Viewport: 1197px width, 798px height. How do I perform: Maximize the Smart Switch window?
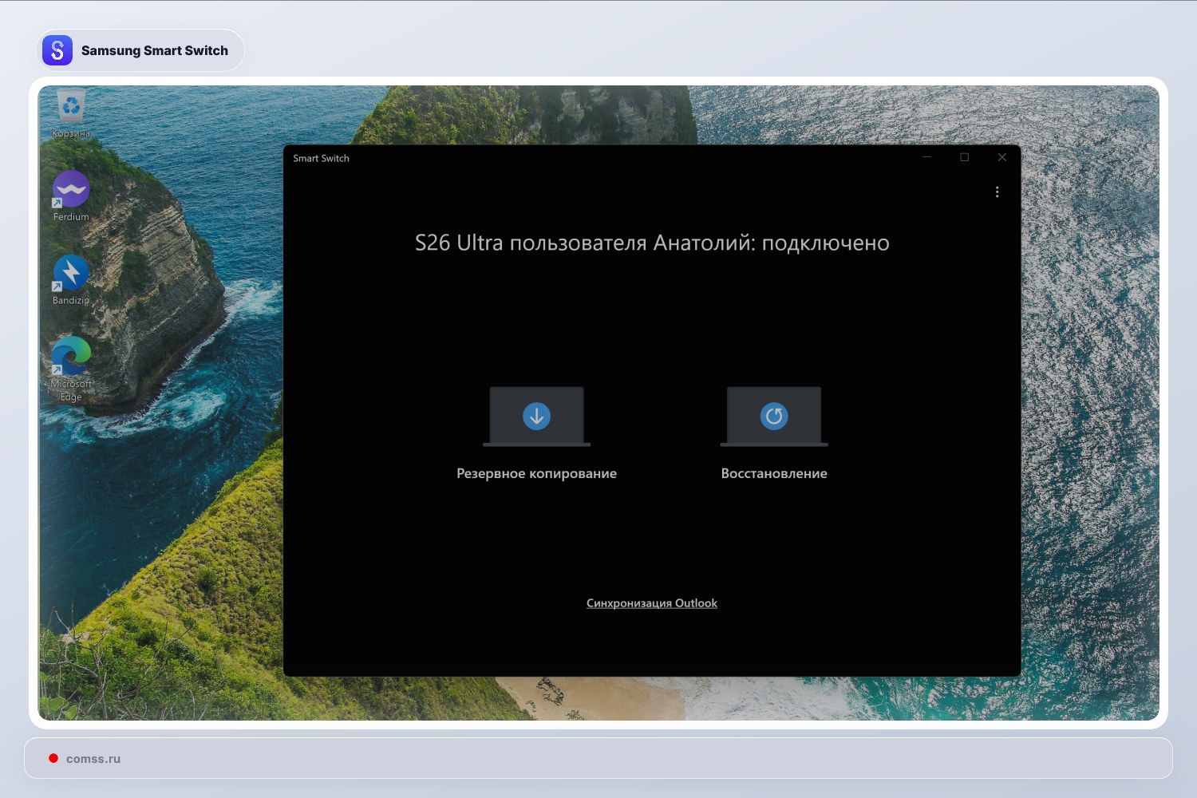pos(964,157)
